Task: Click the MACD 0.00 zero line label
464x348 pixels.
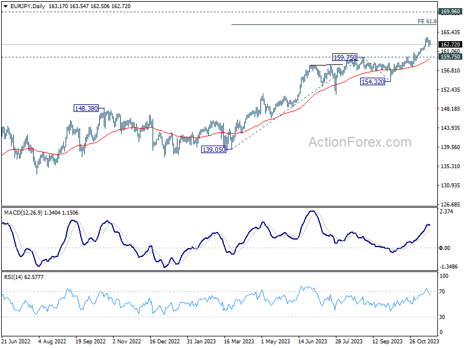Action: click(445, 248)
